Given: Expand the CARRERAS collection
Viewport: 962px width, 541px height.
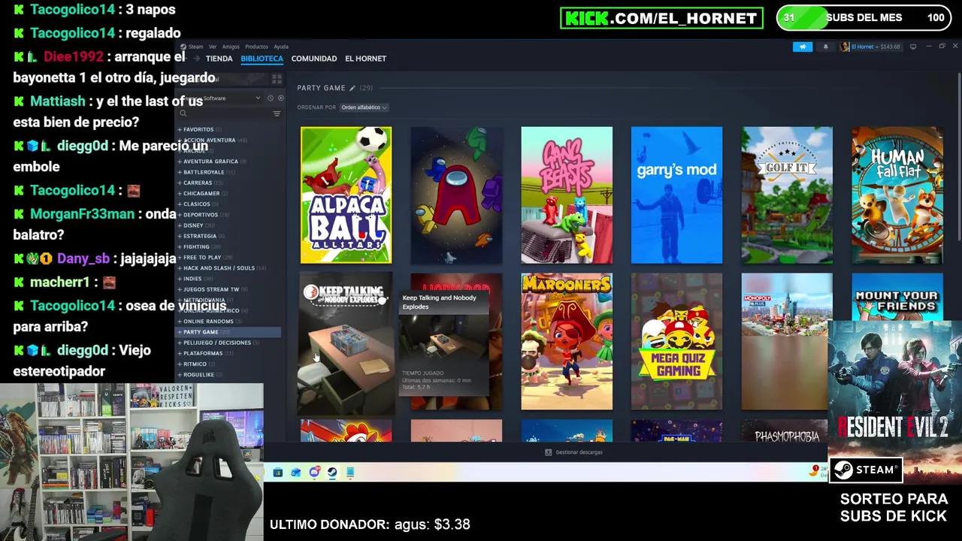Looking at the screenshot, I should 180,183.
